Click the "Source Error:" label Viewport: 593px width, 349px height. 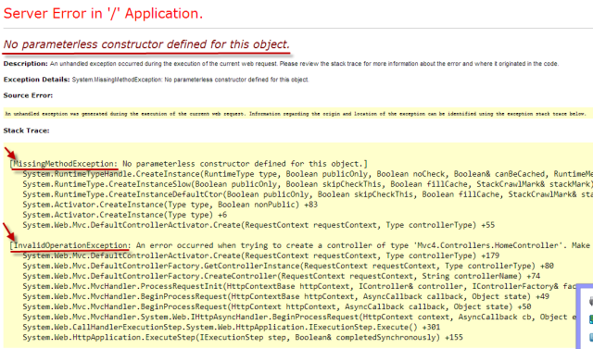28,95
